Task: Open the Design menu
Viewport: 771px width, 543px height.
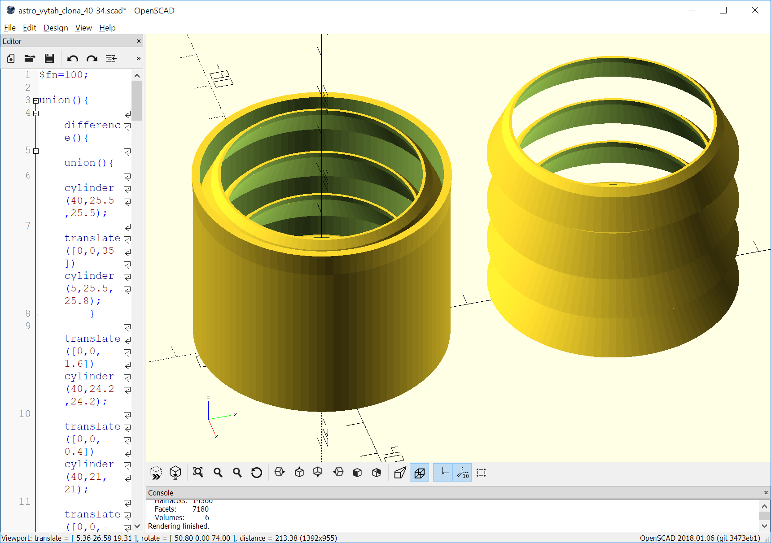Action: [56, 28]
